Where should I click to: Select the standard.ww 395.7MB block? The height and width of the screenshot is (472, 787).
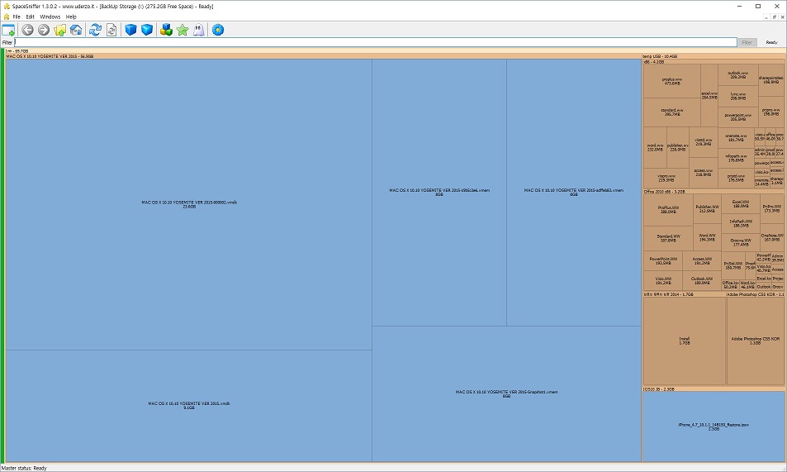click(x=672, y=112)
